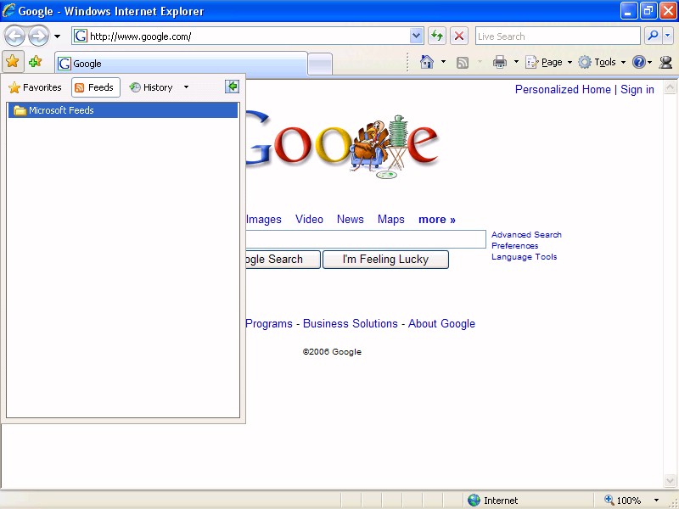Viewport: 679px width, 509px height.
Task: Click the Help question mark icon
Action: tap(639, 62)
